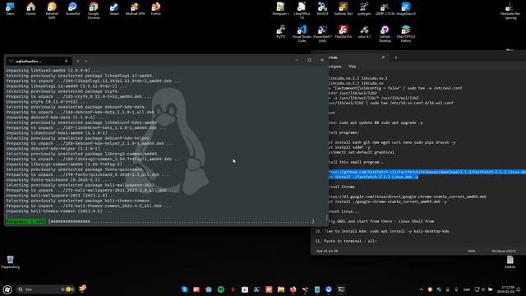The image size is (526, 296).
Task: Open ONLYOFFICE Editors desktop shortcut
Action: 405,33
